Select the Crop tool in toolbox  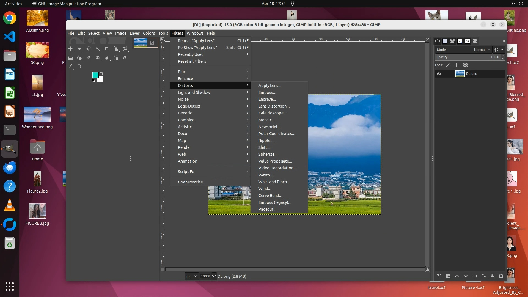[x=106, y=49]
